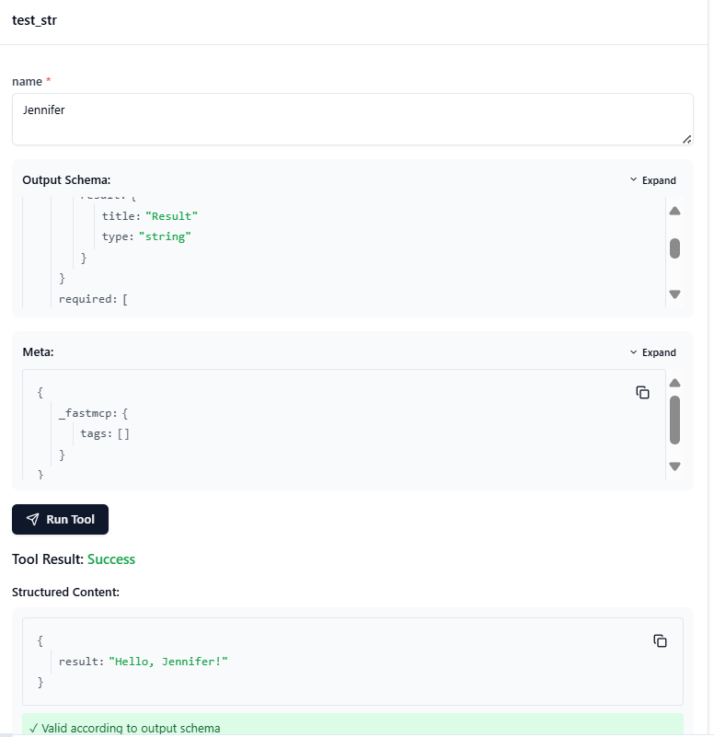
Task: Copy the Structured Content result
Action: pyautogui.click(x=661, y=640)
